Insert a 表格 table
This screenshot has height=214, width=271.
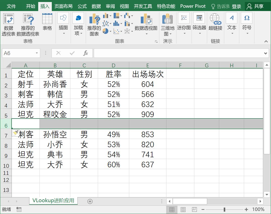click(x=47, y=22)
